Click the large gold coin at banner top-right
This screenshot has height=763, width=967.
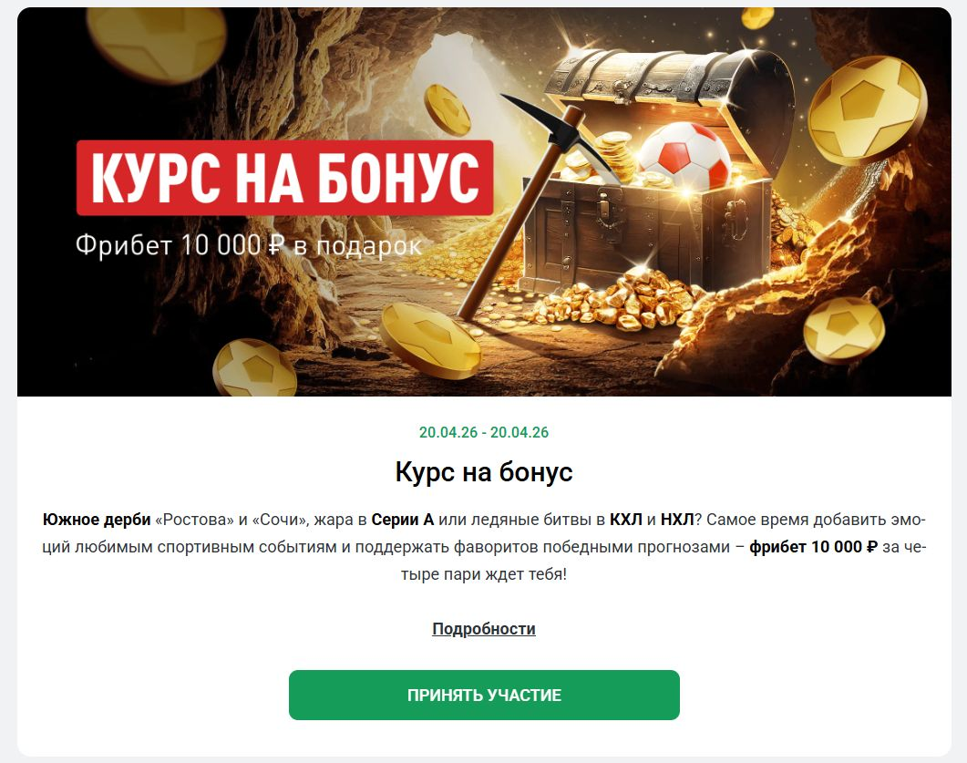click(x=866, y=109)
